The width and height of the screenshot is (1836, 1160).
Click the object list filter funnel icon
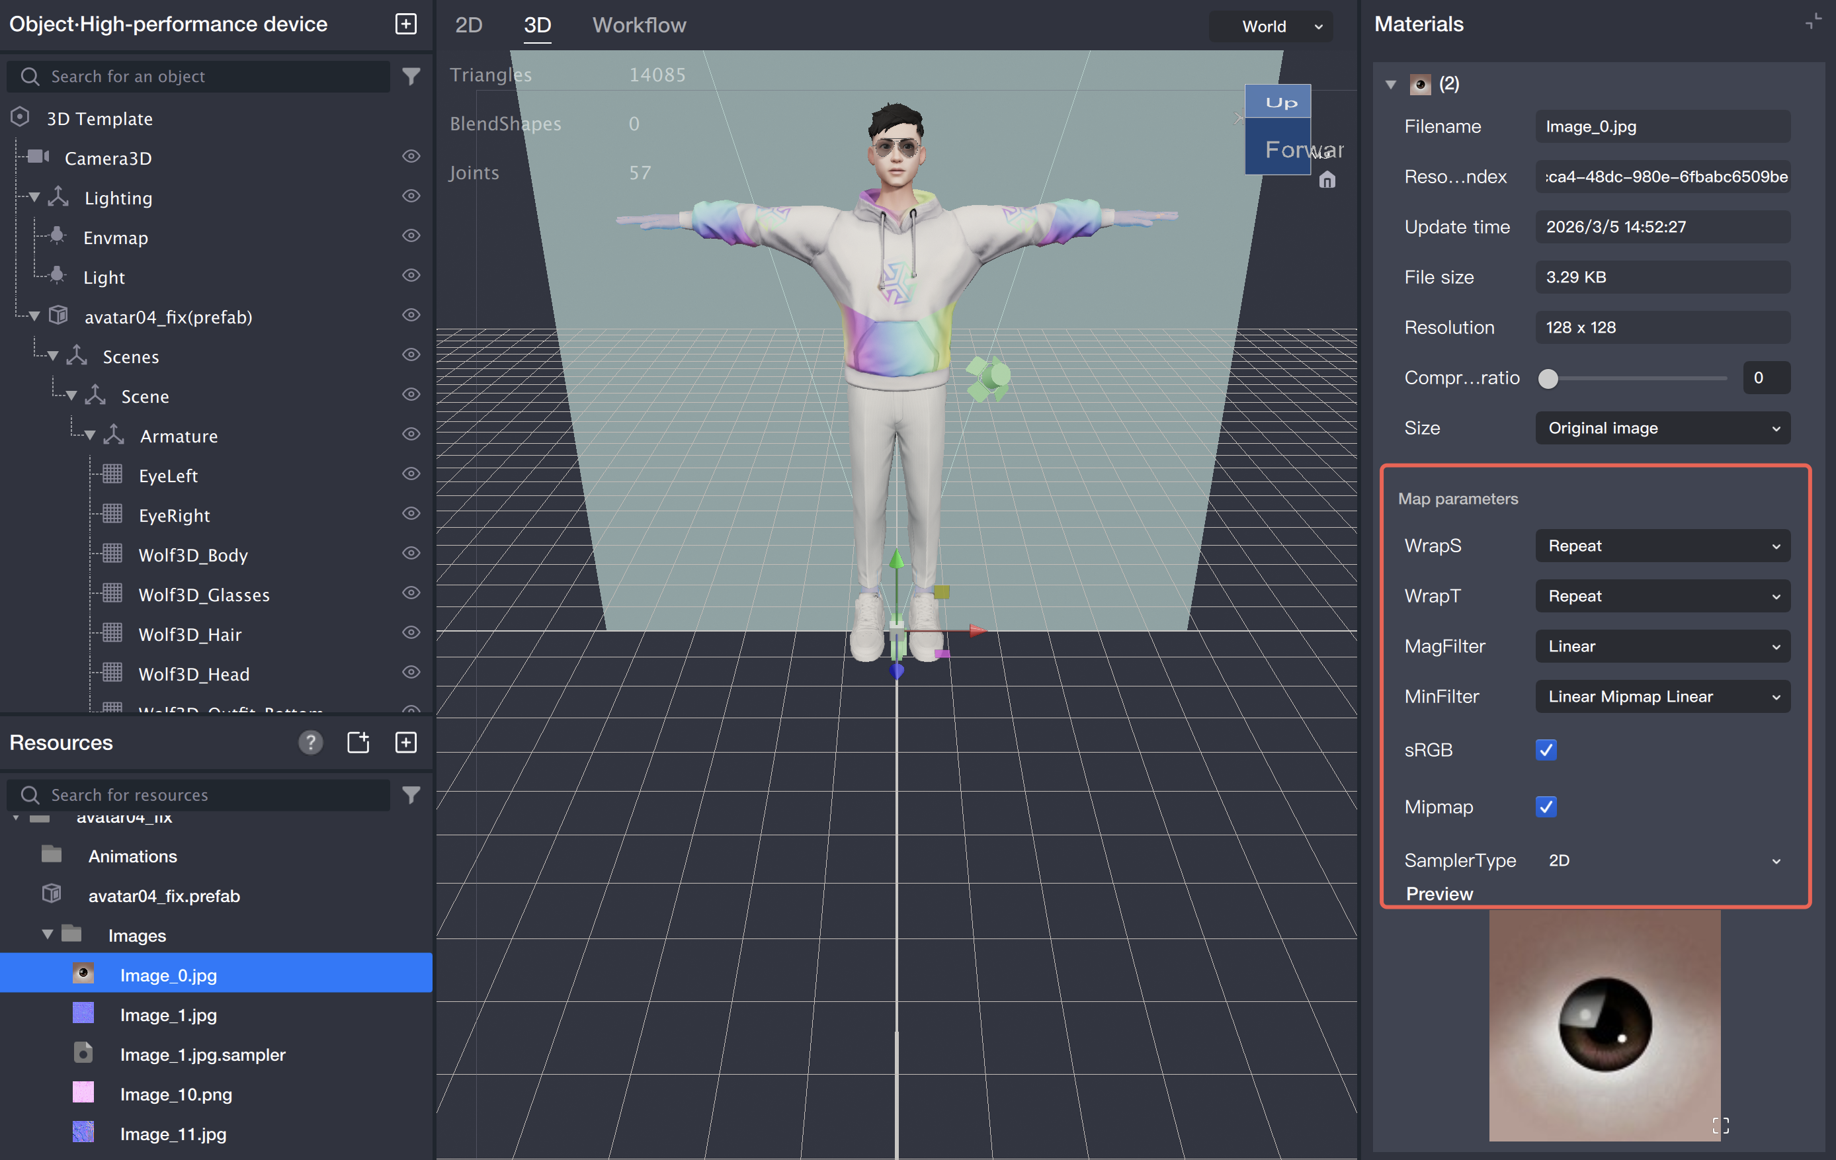point(411,76)
